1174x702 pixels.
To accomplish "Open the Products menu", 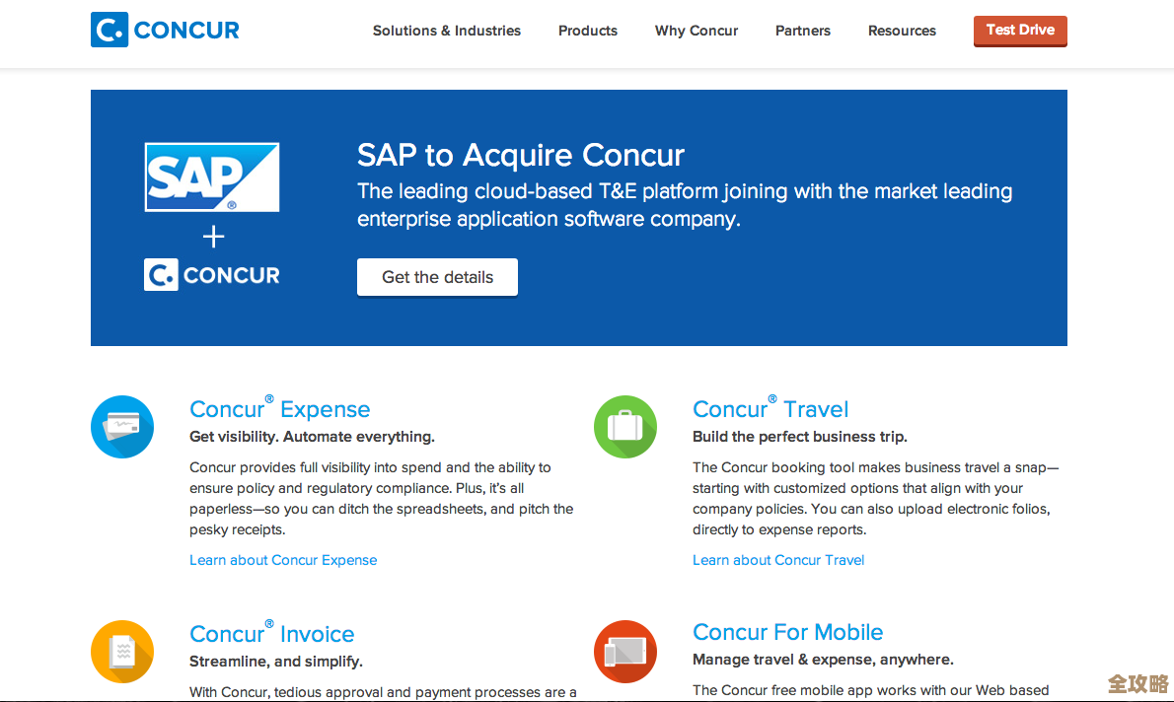I will point(587,31).
